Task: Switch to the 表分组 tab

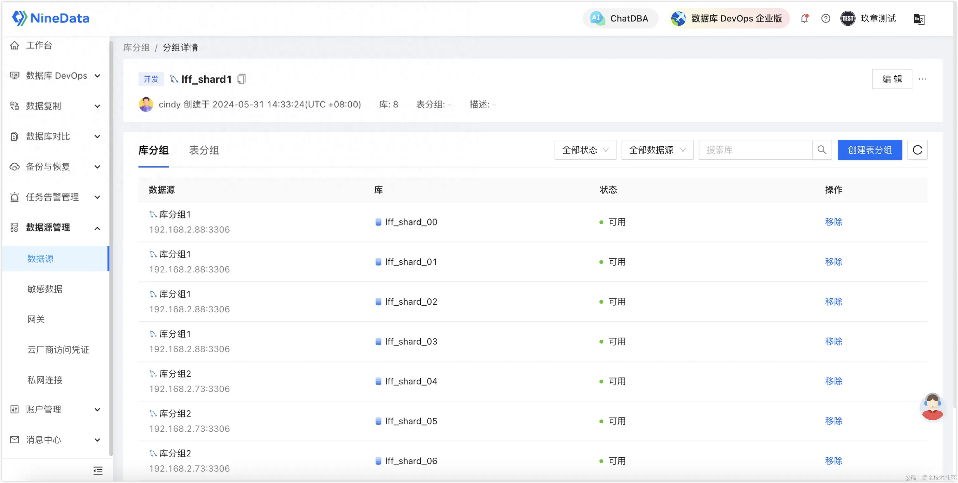Action: [x=204, y=150]
